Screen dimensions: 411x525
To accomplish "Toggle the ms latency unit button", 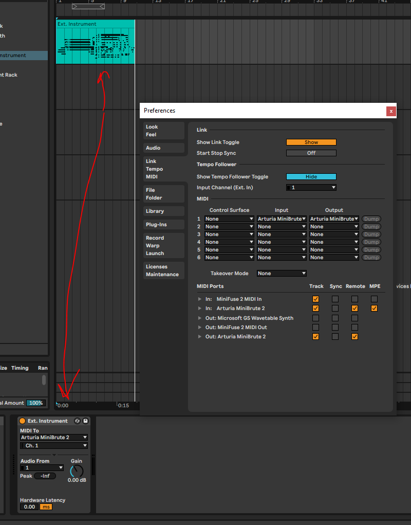I will pos(46,507).
